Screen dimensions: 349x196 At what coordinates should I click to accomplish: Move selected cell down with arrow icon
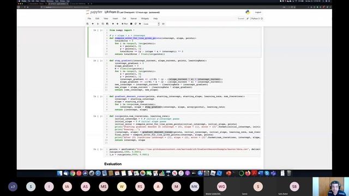[118, 24]
